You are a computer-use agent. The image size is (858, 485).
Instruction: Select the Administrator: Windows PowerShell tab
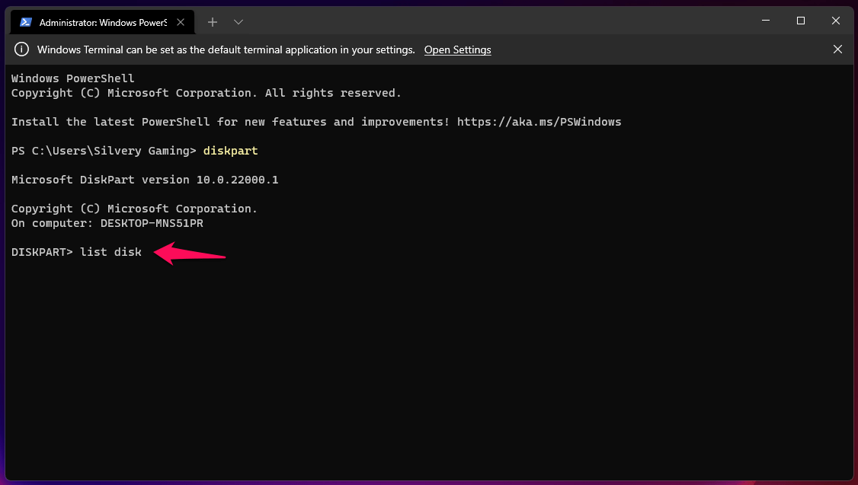pyautogui.click(x=103, y=22)
